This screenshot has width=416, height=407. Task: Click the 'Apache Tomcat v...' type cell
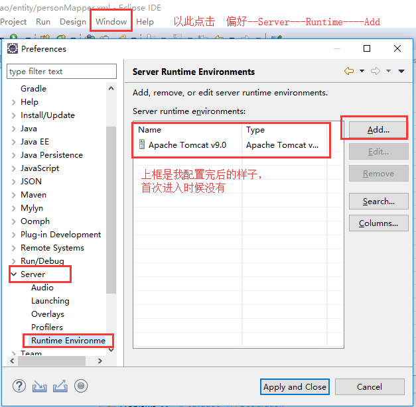click(x=282, y=145)
